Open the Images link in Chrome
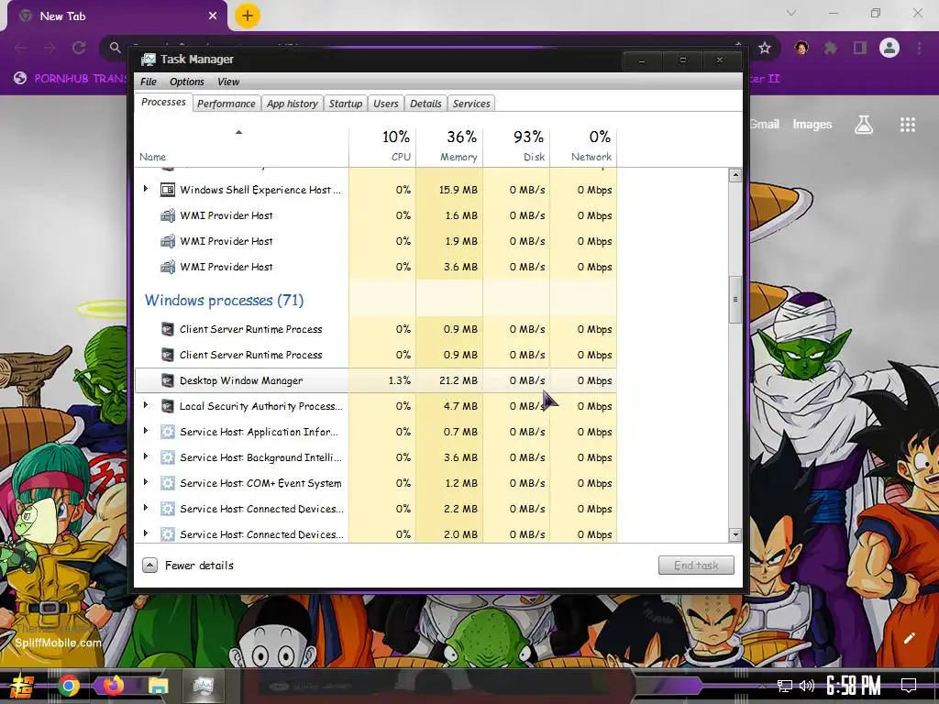The width and height of the screenshot is (939, 704). coord(812,125)
